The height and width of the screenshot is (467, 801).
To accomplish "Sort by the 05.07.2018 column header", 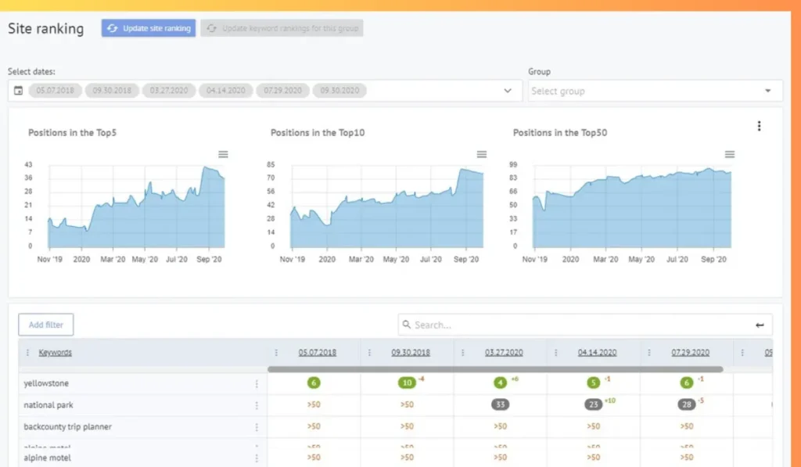I will point(318,353).
